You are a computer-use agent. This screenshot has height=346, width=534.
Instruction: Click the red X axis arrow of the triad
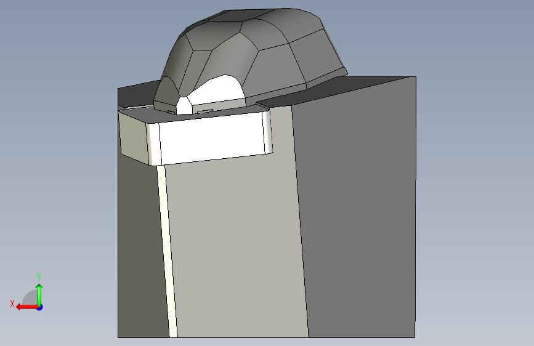point(27,307)
